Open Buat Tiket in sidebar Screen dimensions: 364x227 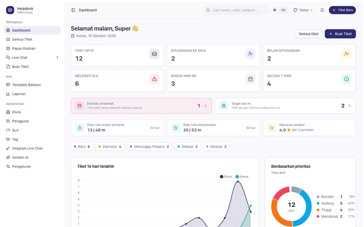32,67
